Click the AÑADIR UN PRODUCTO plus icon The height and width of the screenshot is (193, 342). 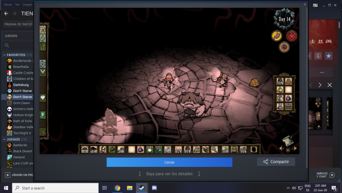click(8, 175)
